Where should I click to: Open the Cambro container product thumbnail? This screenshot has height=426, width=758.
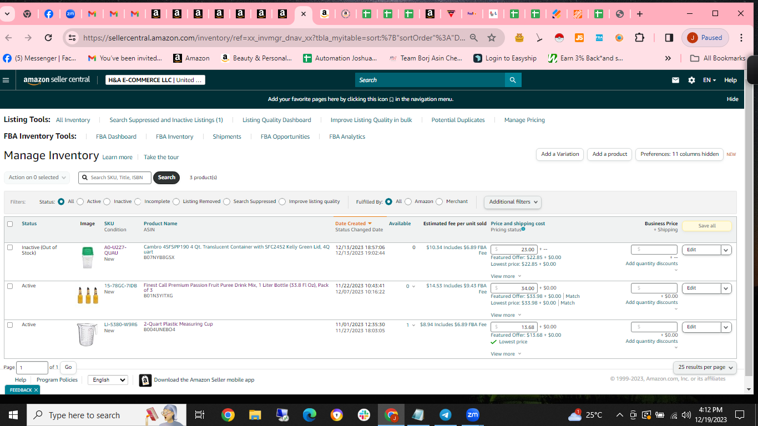(x=87, y=257)
